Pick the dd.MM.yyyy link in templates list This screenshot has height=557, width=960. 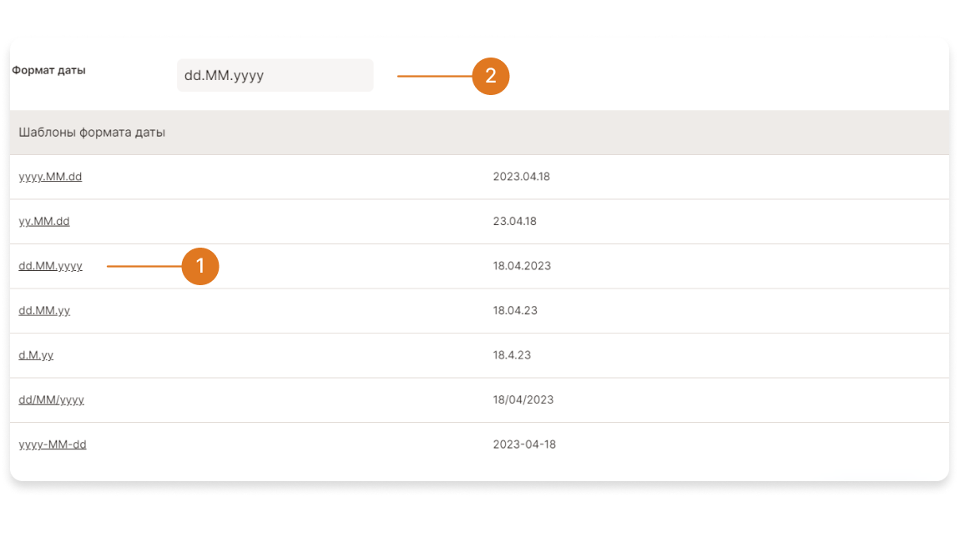(x=50, y=266)
